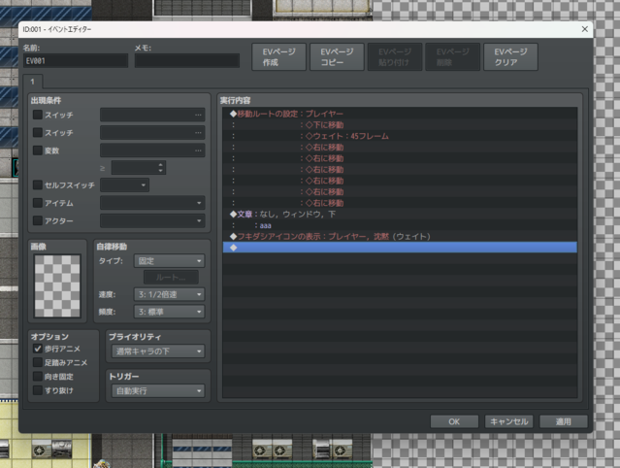Select the message text line aaa

(400, 225)
